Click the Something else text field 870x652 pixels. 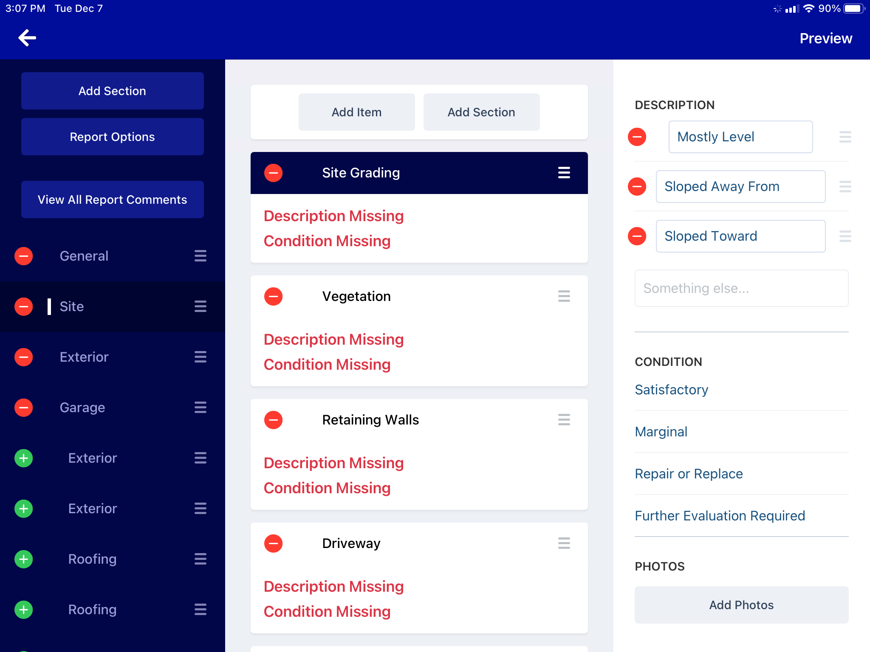(741, 289)
